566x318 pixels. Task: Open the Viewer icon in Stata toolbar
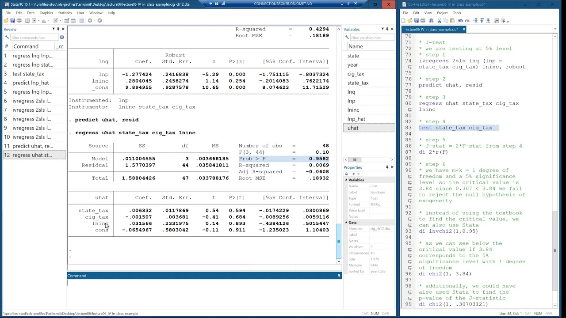point(34,20)
